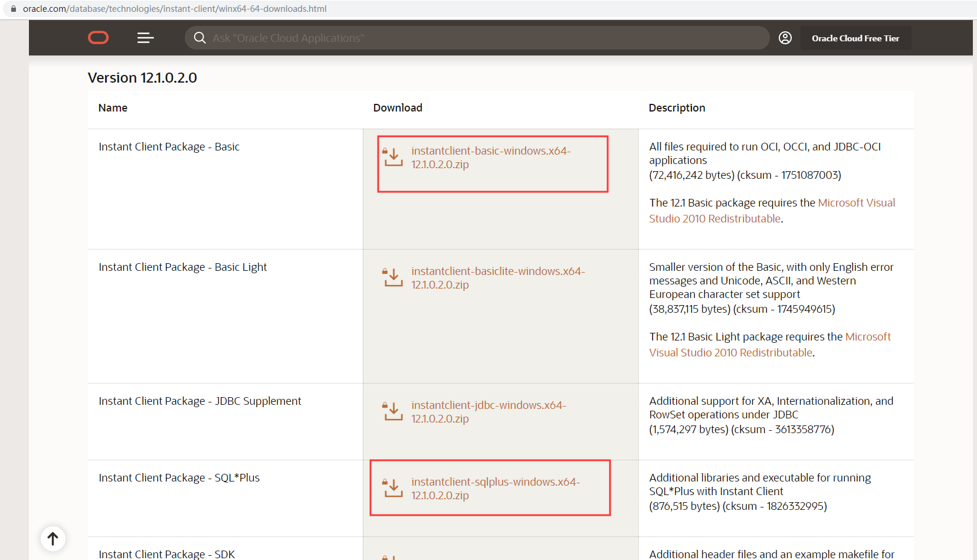977x560 pixels.
Task: Select Instant Client Package - SDK text
Action: (x=166, y=554)
